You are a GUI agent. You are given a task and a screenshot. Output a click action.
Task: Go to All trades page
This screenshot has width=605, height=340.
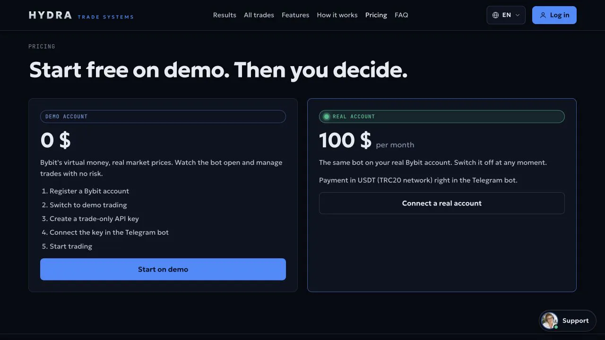(x=259, y=15)
